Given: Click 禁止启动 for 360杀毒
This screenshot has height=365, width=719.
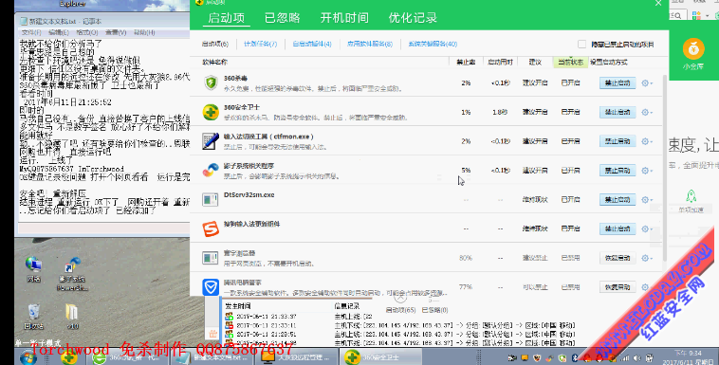Looking at the screenshot, I should 618,83.
